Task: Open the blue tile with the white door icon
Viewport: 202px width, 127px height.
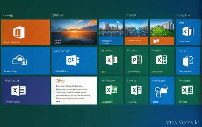Action: (188, 61)
